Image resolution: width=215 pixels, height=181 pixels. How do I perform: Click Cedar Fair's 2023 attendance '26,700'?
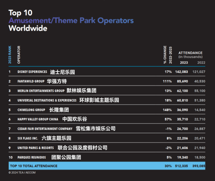click(x=182, y=129)
